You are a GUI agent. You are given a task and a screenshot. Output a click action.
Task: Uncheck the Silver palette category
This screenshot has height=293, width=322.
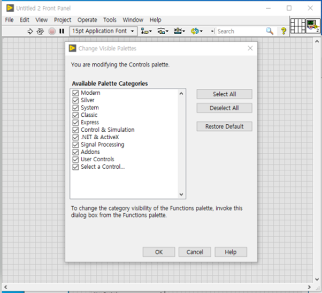pyautogui.click(x=75, y=100)
